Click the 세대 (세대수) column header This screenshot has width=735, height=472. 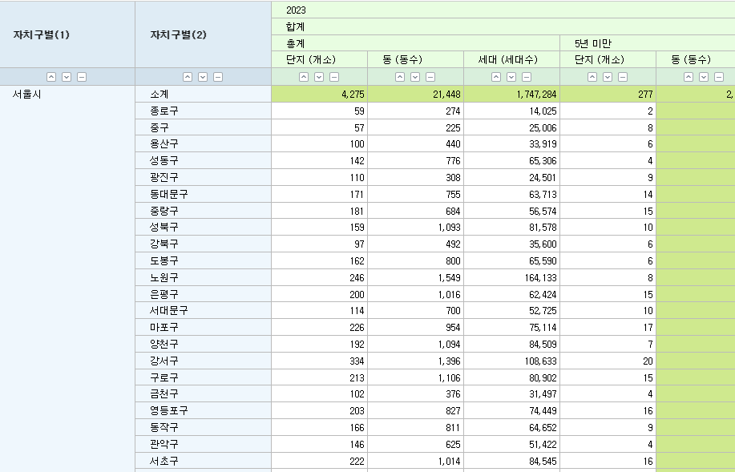pos(511,59)
